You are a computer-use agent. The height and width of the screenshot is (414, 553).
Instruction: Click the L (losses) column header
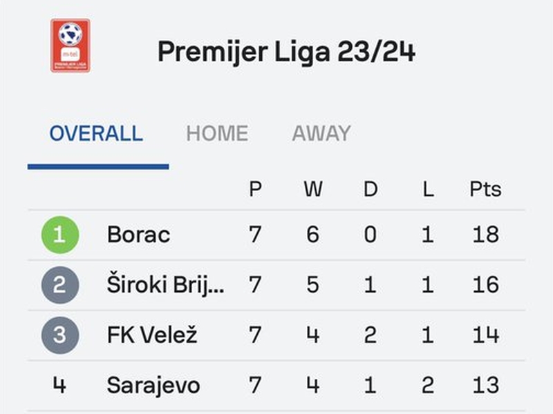click(428, 189)
